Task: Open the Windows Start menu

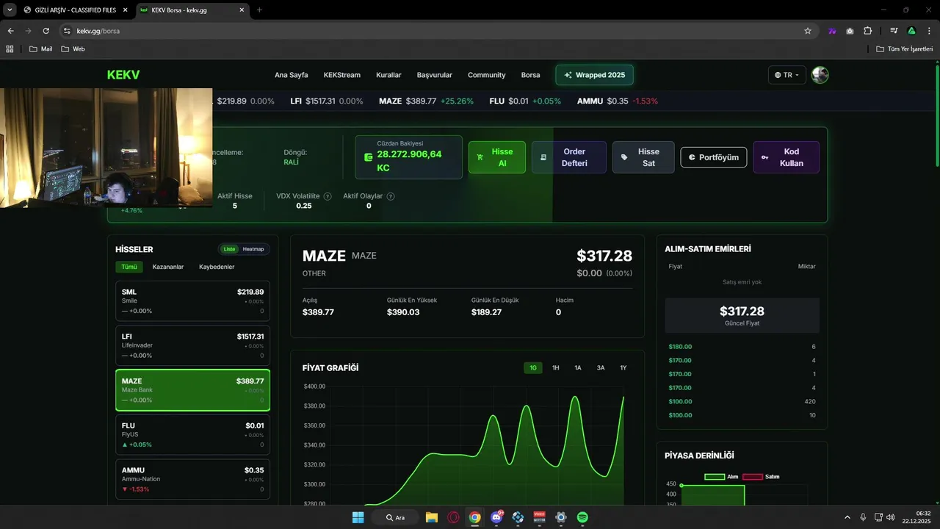Action: pos(358,517)
